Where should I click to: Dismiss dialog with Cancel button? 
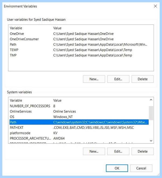pyautogui.click(x=141, y=168)
